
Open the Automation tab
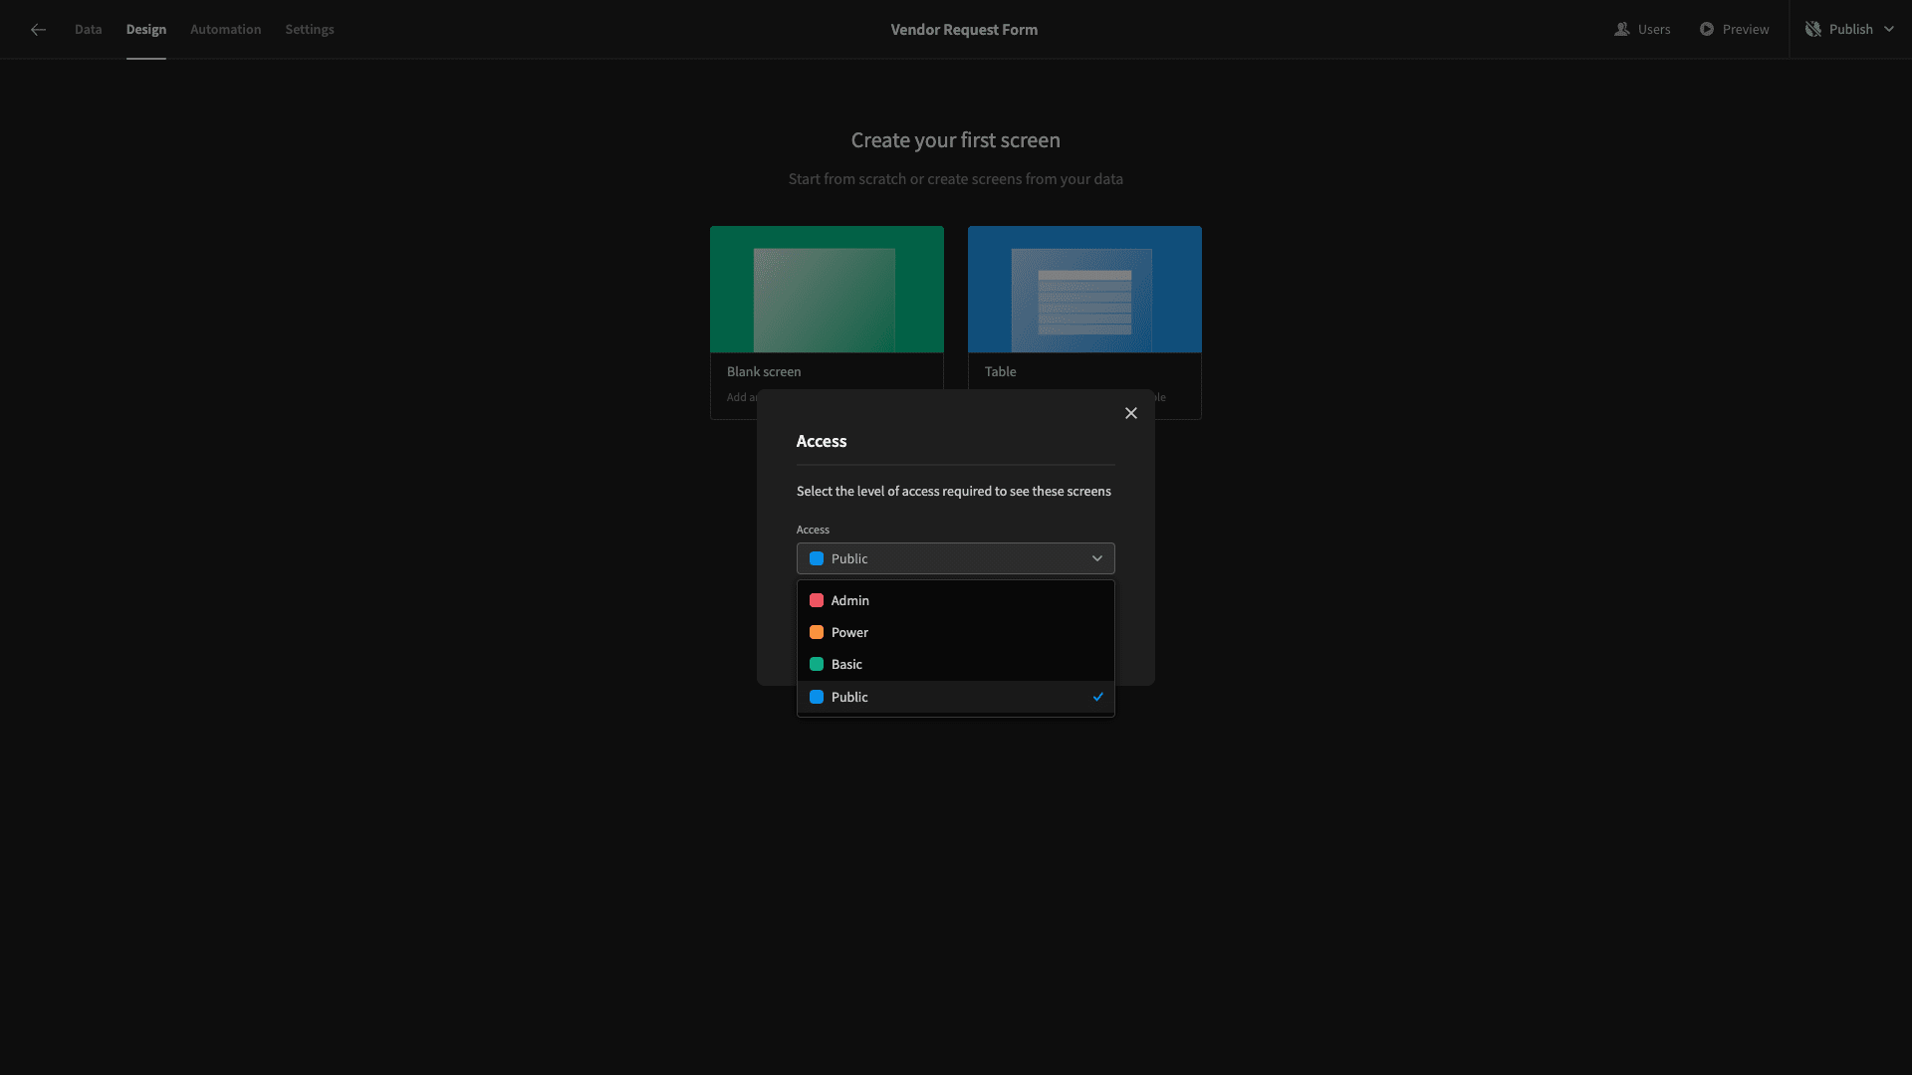pos(226,30)
